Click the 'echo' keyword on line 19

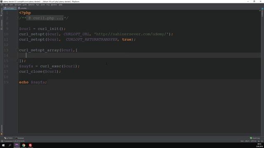click(24, 82)
